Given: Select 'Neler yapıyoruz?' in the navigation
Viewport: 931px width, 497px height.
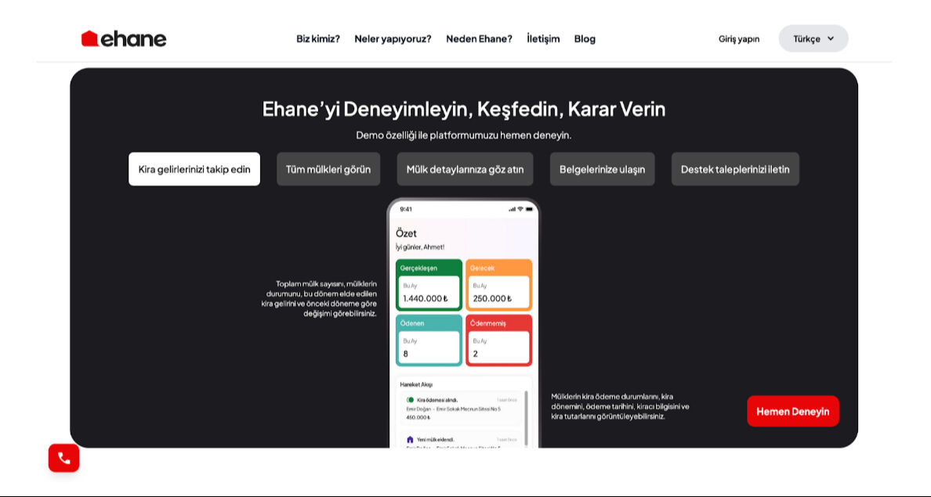Looking at the screenshot, I should coord(394,38).
